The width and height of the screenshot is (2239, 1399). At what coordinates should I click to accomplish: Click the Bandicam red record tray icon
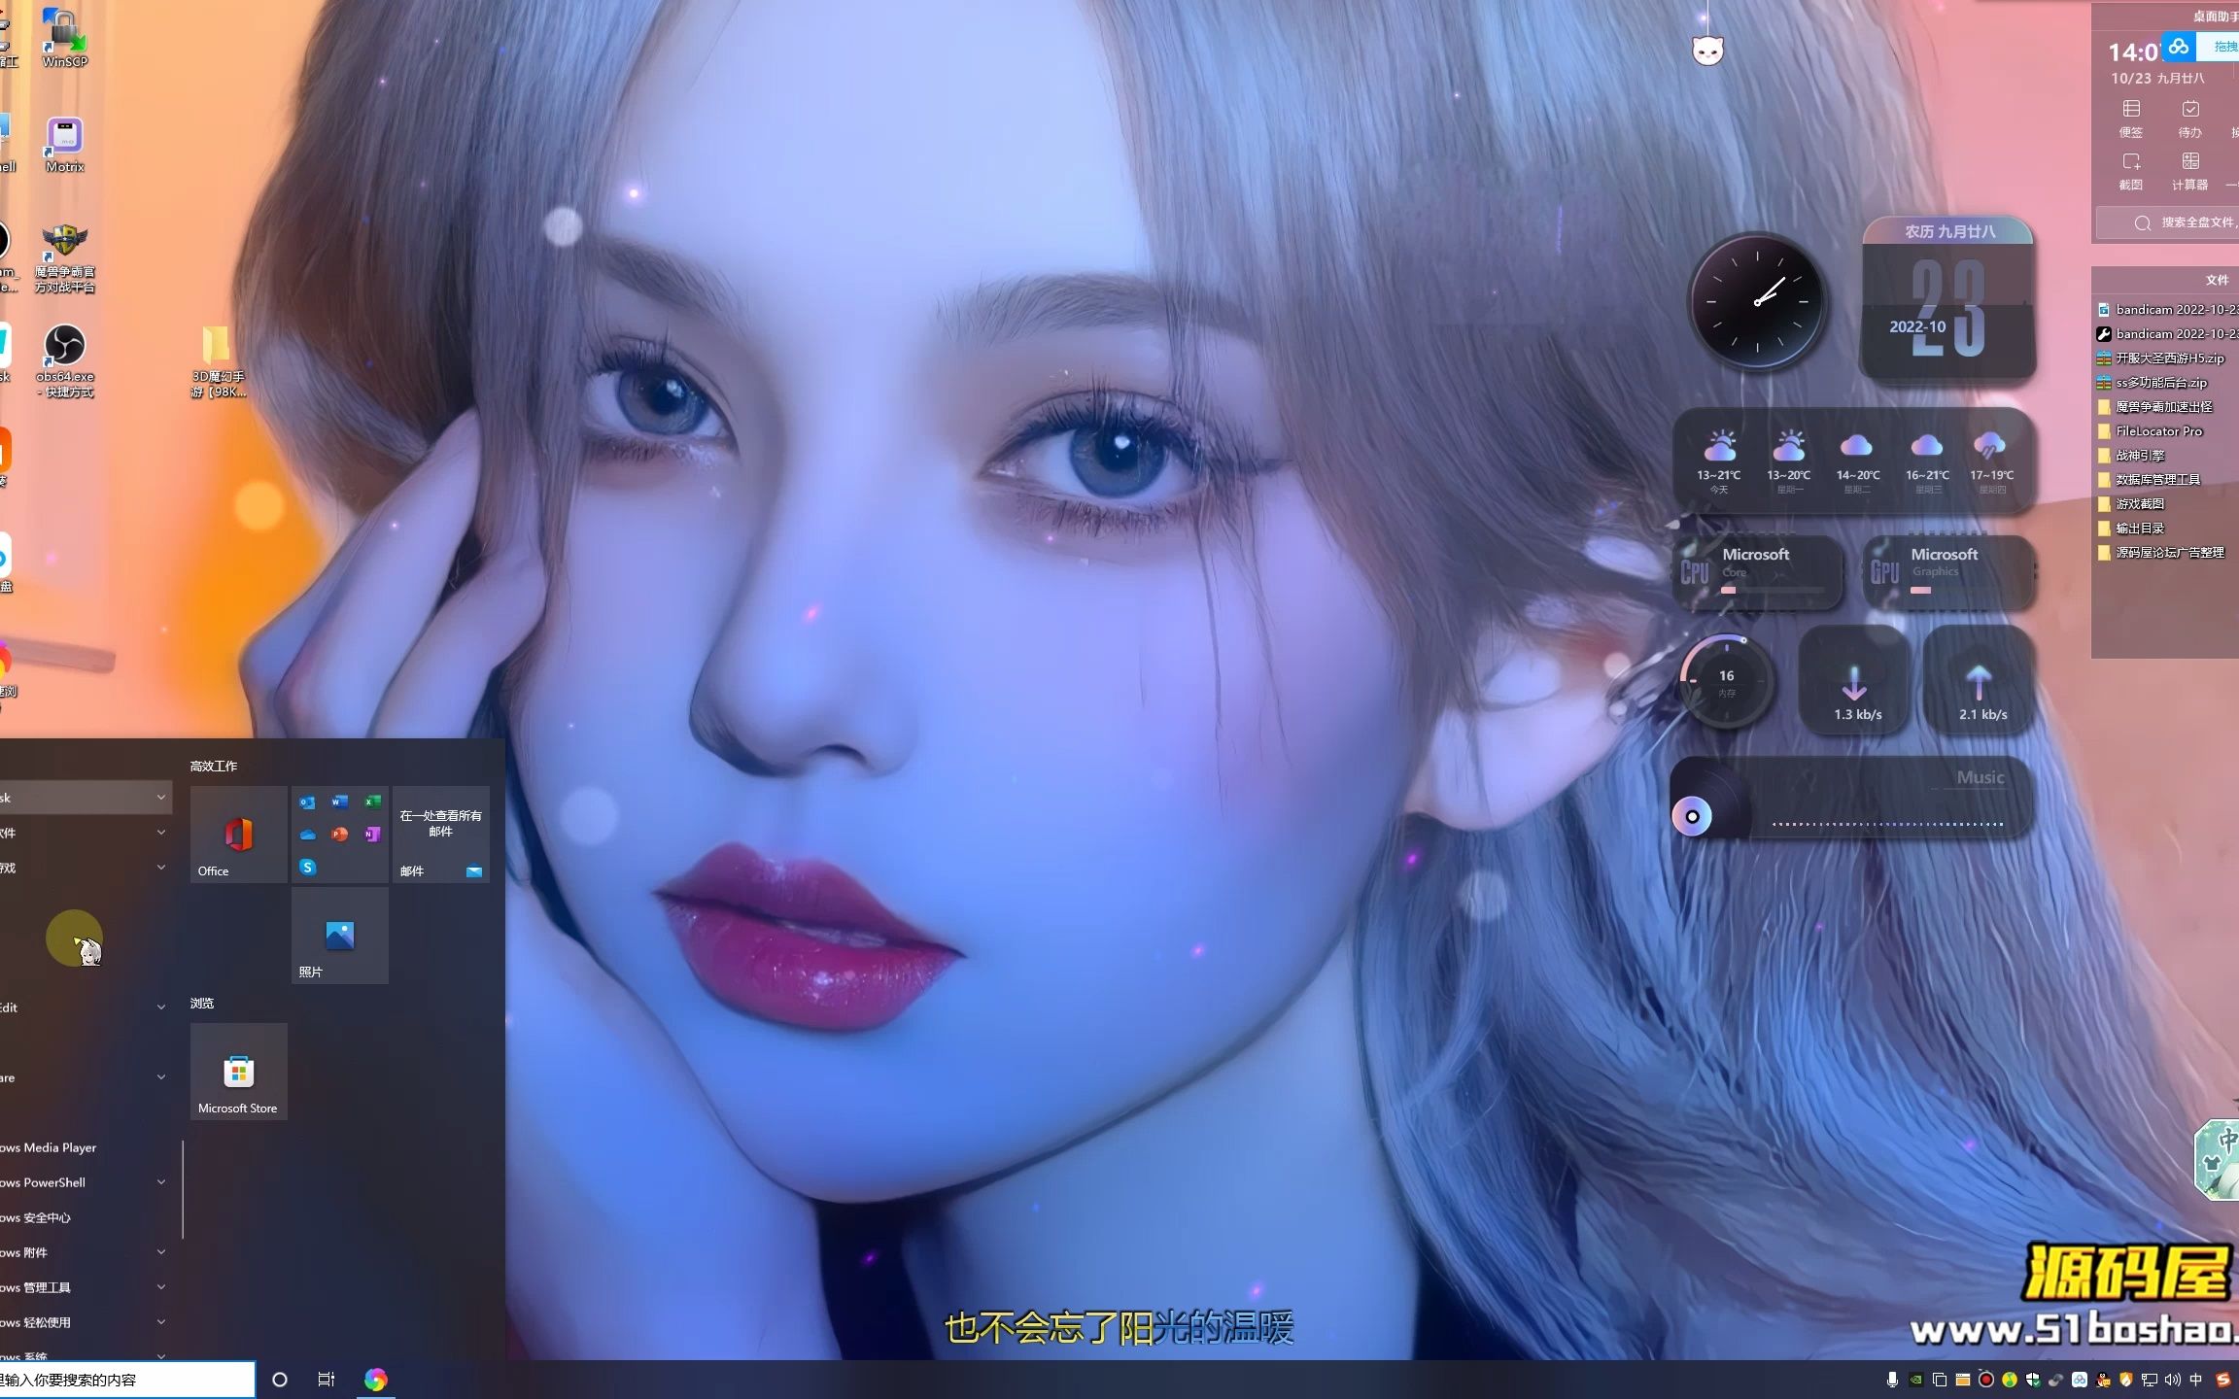click(1986, 1380)
